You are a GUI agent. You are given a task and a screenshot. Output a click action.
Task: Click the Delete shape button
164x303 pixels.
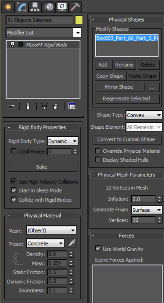coord(148,65)
